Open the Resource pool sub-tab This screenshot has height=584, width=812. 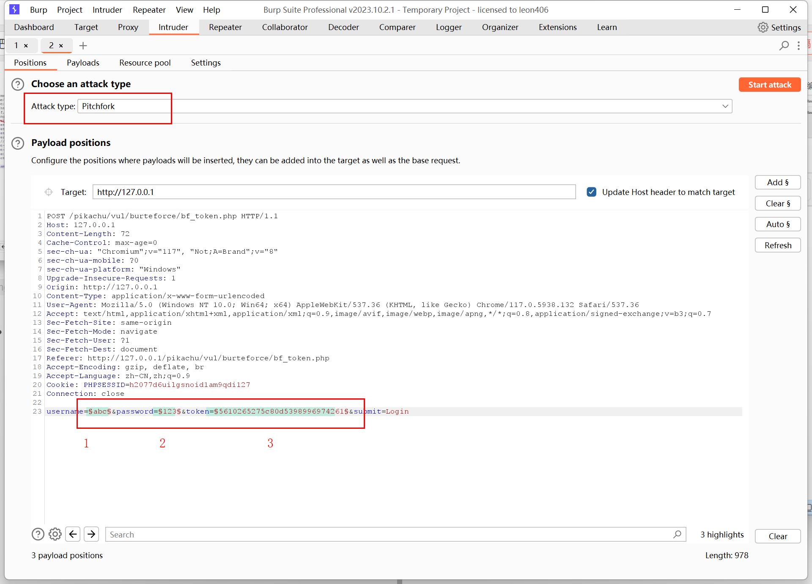click(x=145, y=63)
